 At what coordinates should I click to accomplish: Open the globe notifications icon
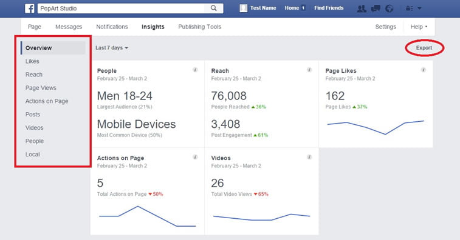click(390, 8)
